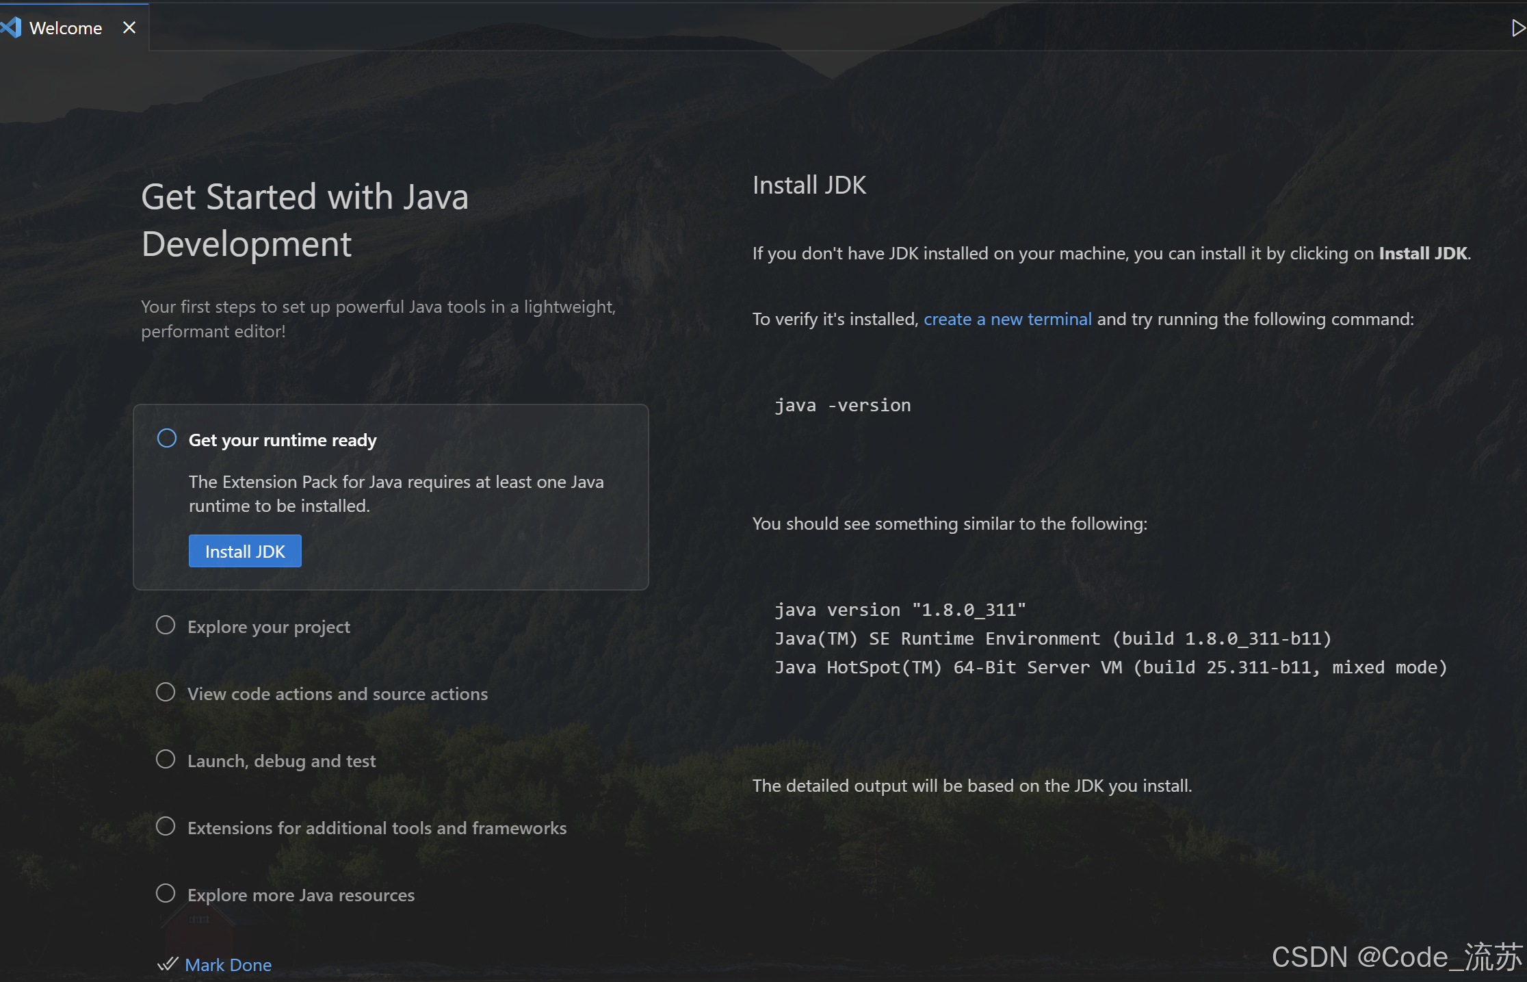Click 'Your first steps to set up' subtitle
Viewport: 1527px width, 982px height.
[x=378, y=319]
